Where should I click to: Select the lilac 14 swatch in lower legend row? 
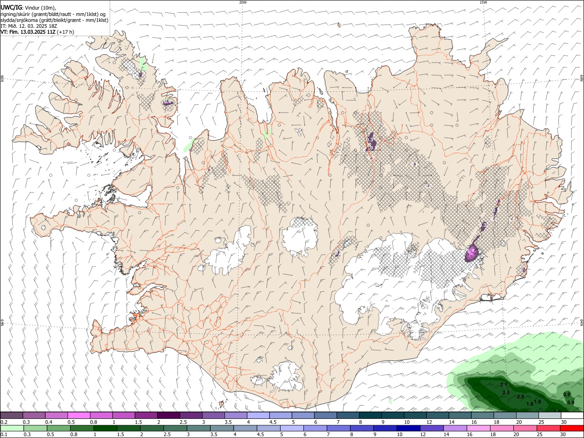[x=454, y=428]
